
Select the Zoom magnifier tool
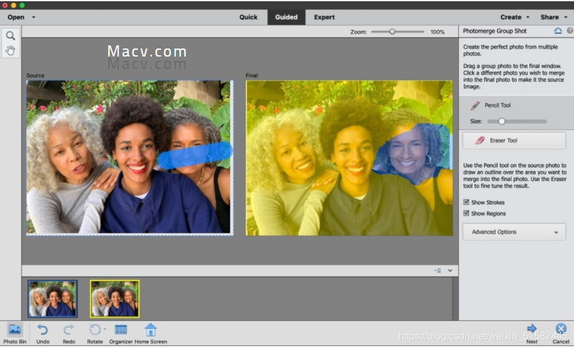click(10, 35)
